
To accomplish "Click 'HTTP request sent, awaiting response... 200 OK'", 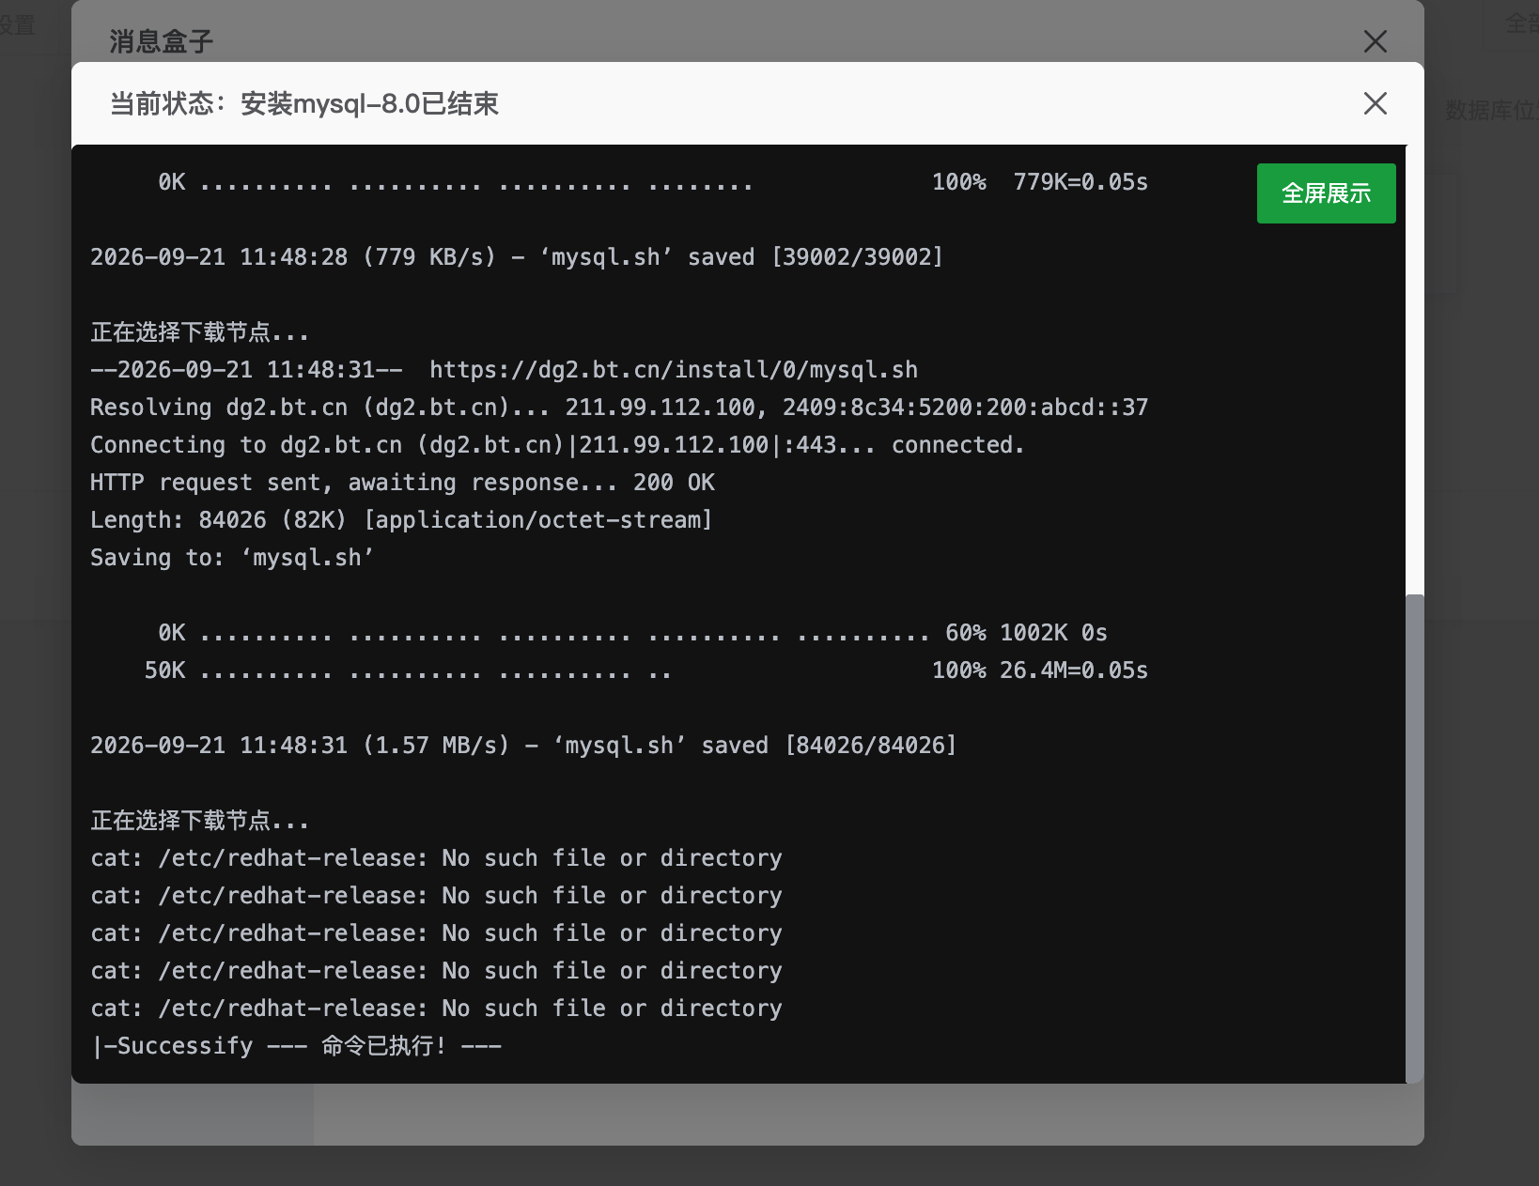I will 402,483.
